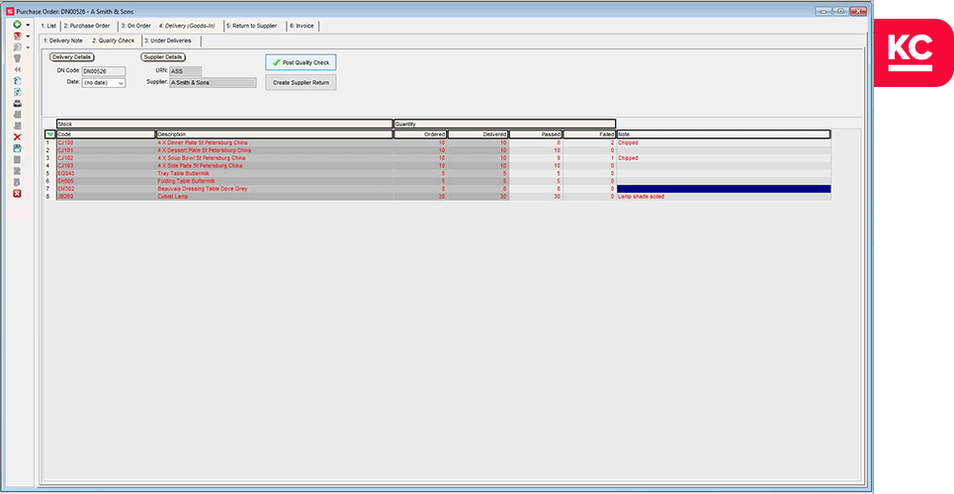Click the Supplier field A Smith & Sons
This screenshot has height=494, width=954.
(x=213, y=83)
